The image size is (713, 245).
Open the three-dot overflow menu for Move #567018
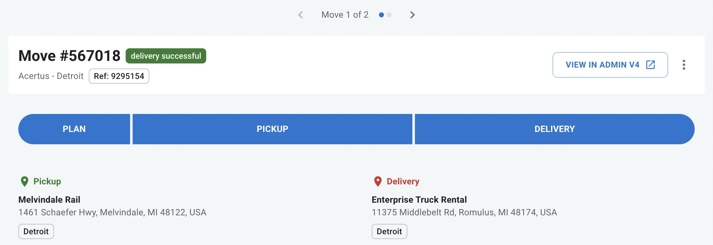pos(684,65)
